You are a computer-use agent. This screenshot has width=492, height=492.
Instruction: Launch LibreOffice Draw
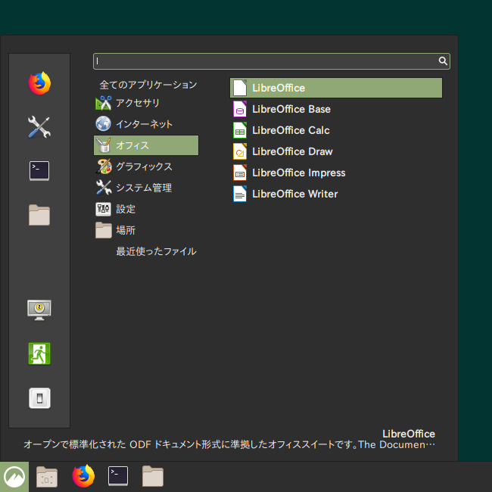point(336,151)
